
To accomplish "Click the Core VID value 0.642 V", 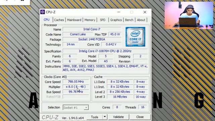I will coord(111,44).
